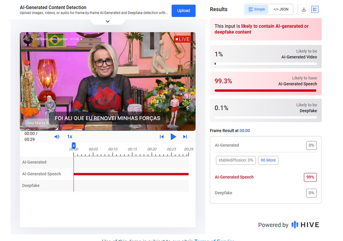Screen dimensions: 343x241
Task: Mute the video audio
Action: pos(57,137)
